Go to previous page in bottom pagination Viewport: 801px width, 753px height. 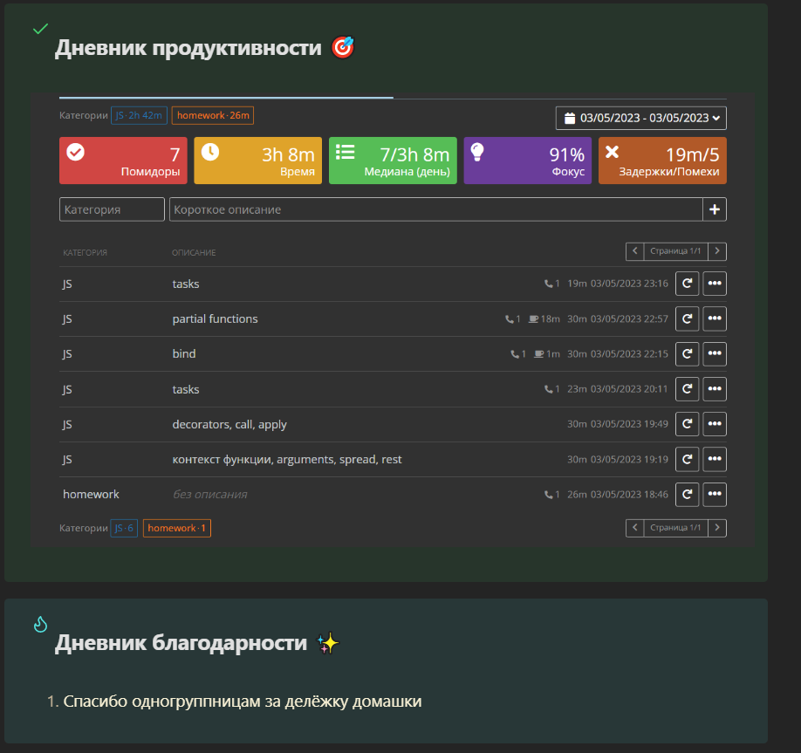point(635,528)
